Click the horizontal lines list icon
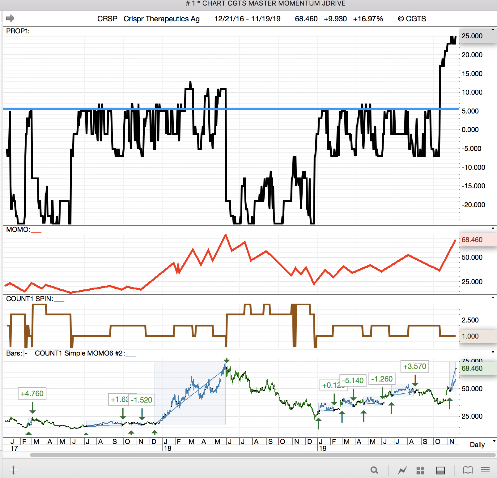This screenshot has height=478, width=497. (485, 471)
